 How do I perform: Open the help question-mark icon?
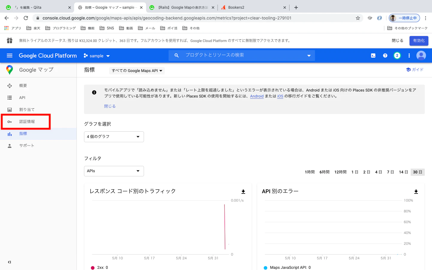385,55
